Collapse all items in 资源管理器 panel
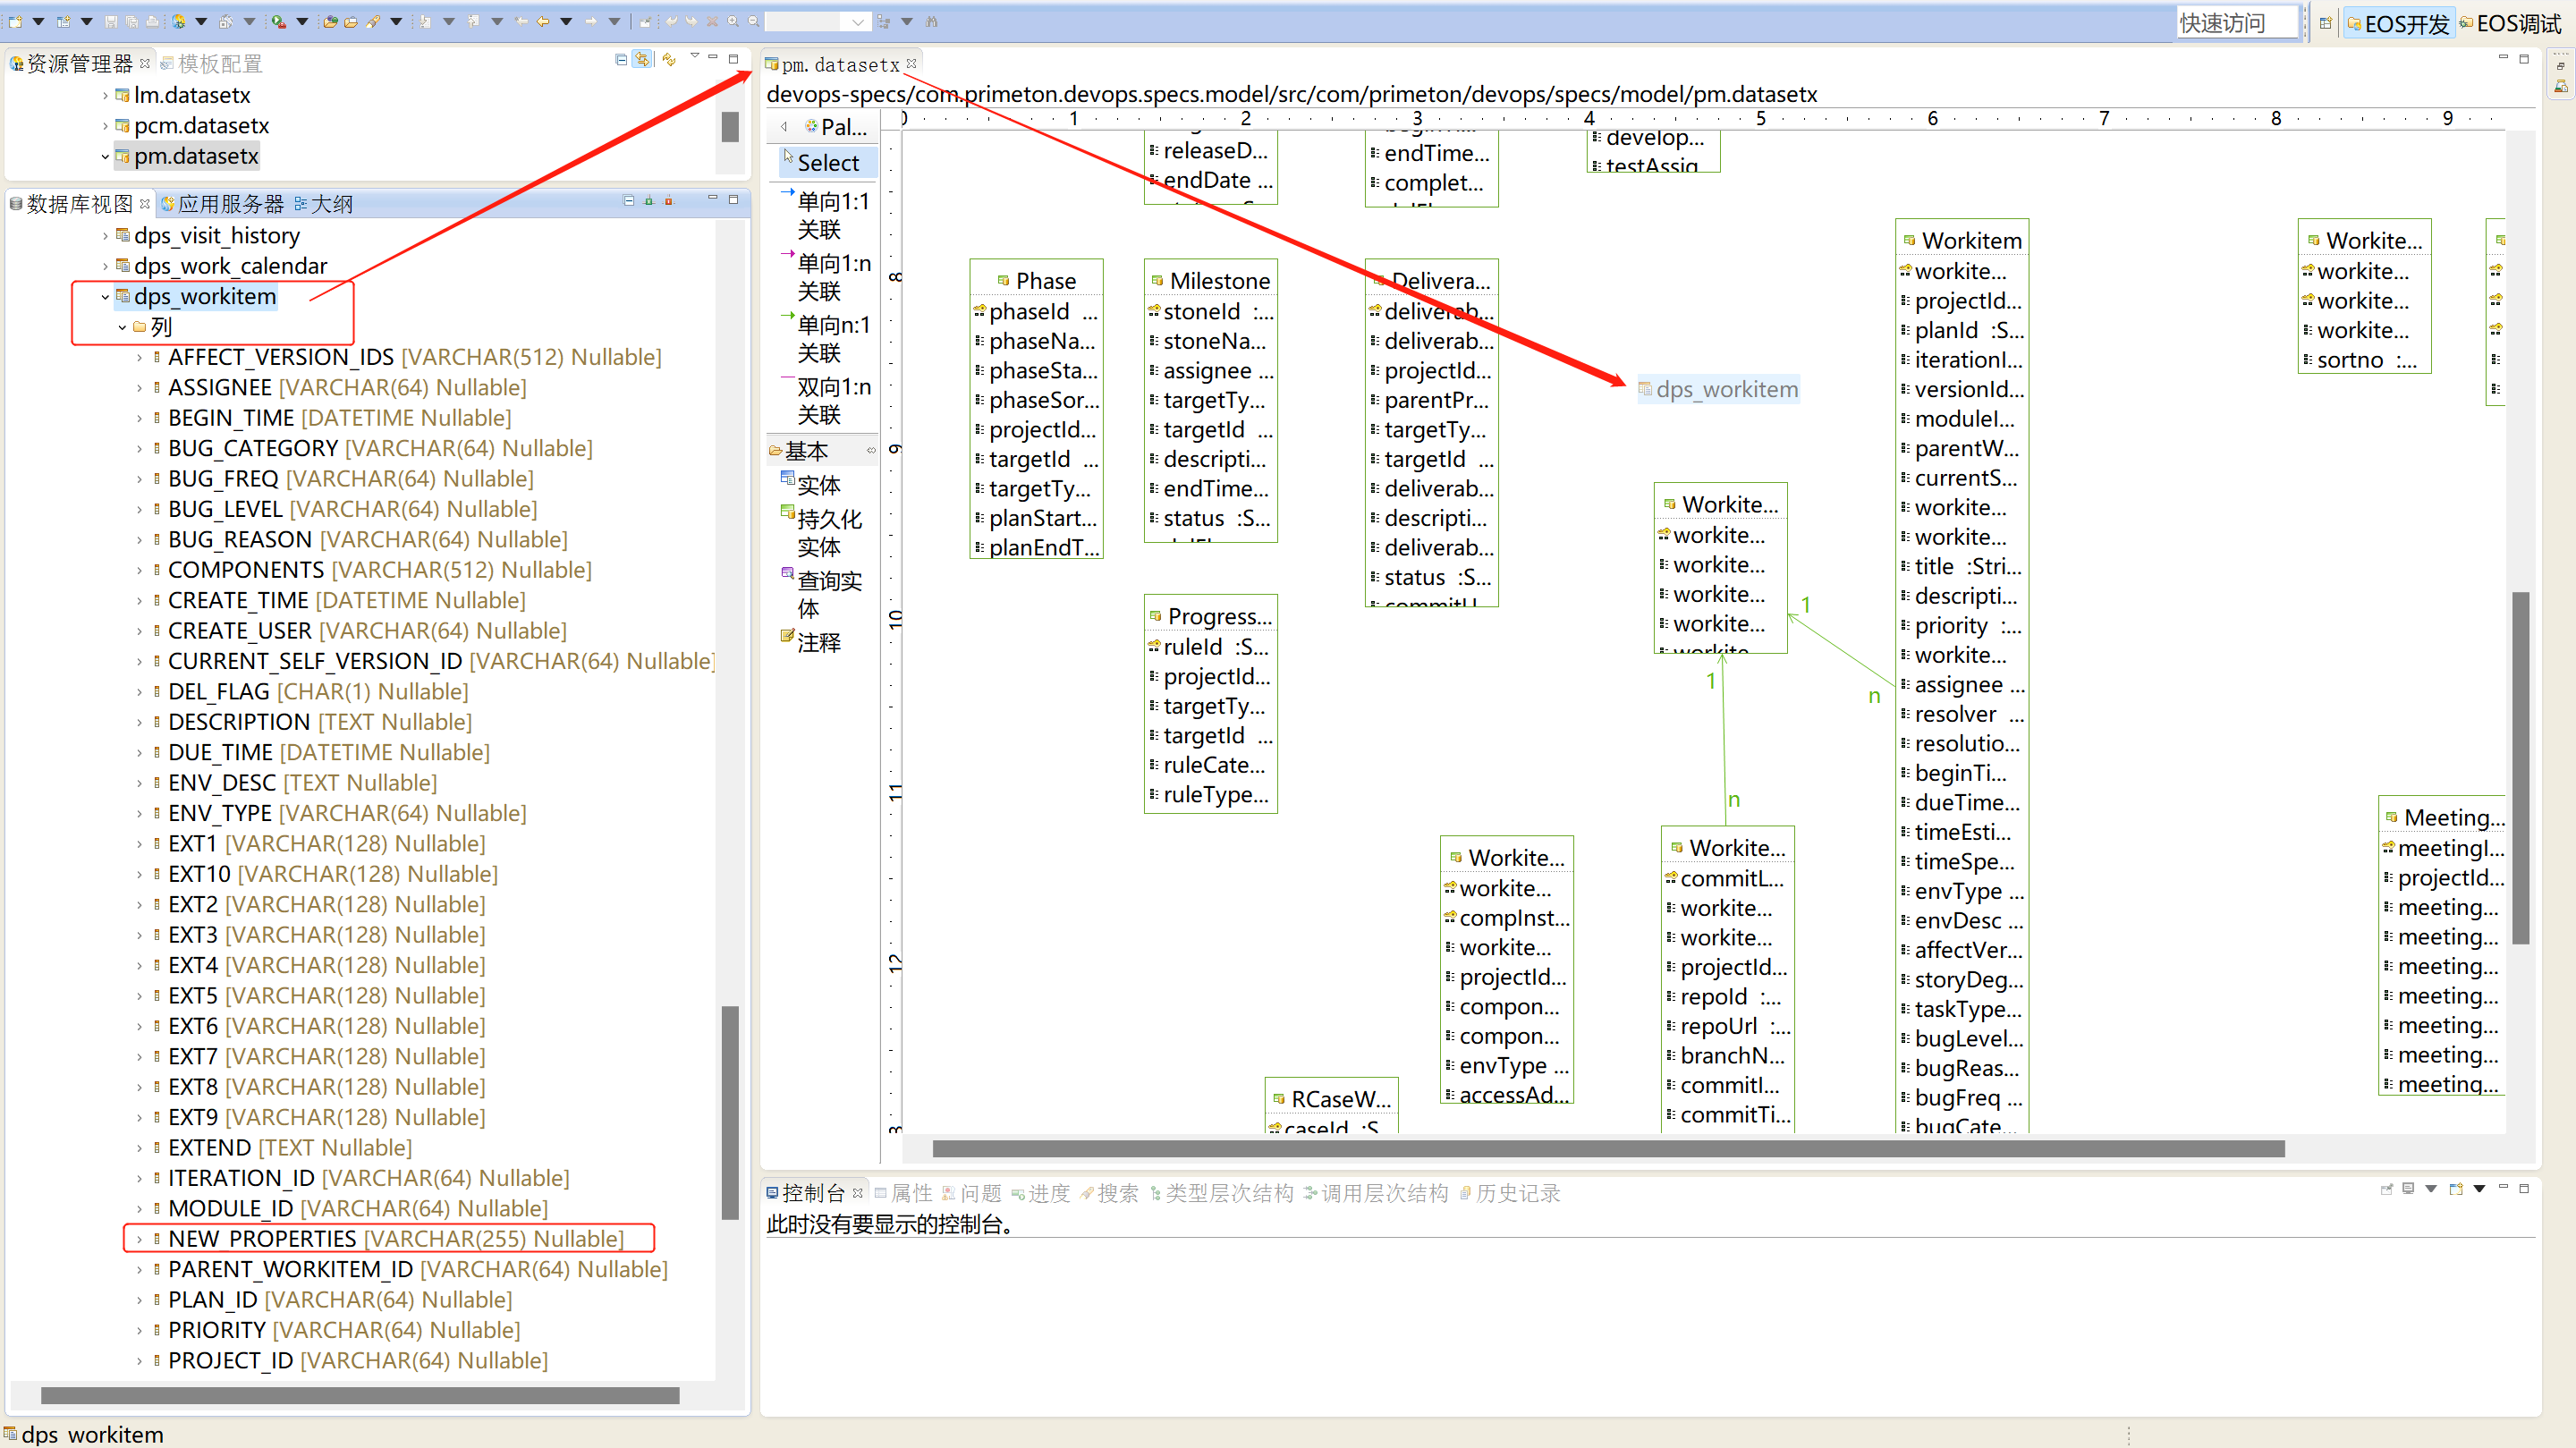This screenshot has width=2576, height=1448. 621,60
